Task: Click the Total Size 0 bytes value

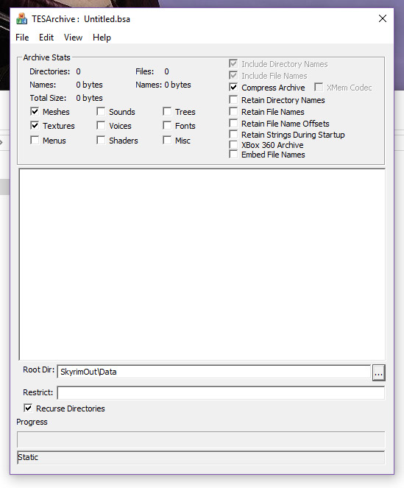Action: tap(89, 98)
